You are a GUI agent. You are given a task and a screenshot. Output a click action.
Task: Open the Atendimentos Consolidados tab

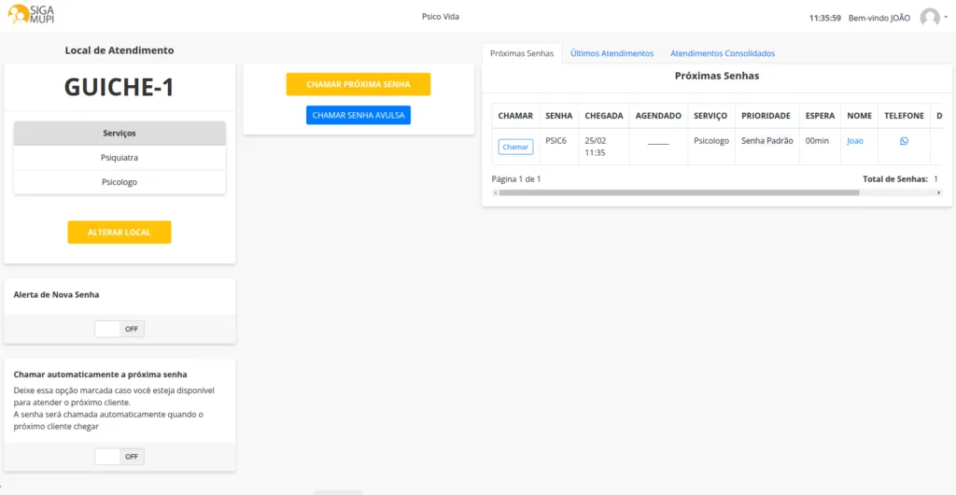(x=722, y=54)
